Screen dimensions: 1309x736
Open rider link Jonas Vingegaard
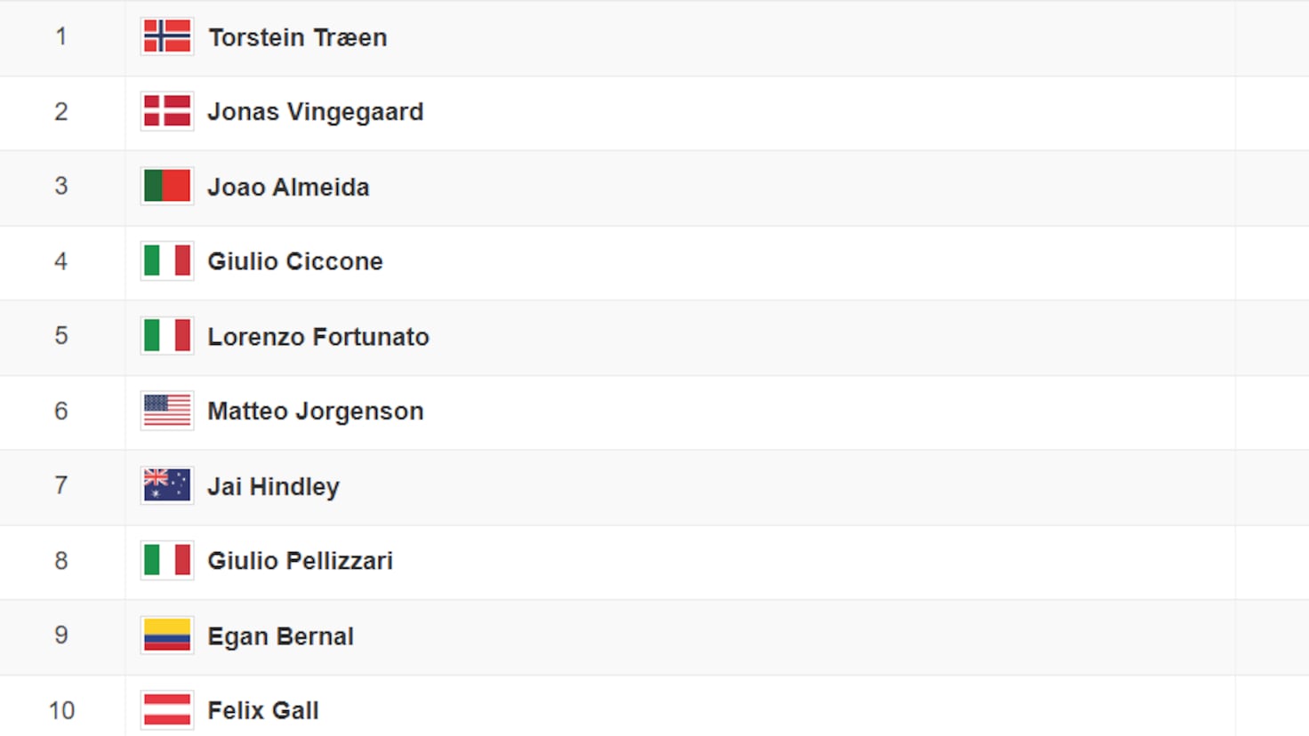[316, 112]
